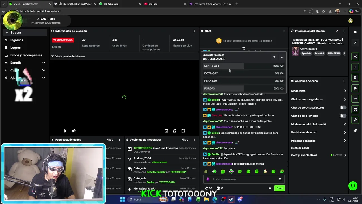Open Filtro in Acciones de moderador

coord(185,139)
